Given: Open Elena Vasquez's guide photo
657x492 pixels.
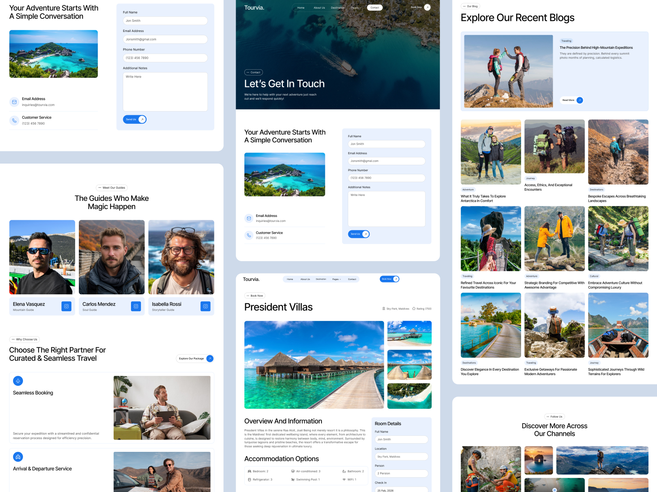Looking at the screenshot, I should click(x=42, y=257).
